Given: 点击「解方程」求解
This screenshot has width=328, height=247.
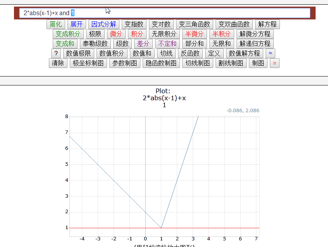Looking at the screenshot, I should [x=268, y=24].
